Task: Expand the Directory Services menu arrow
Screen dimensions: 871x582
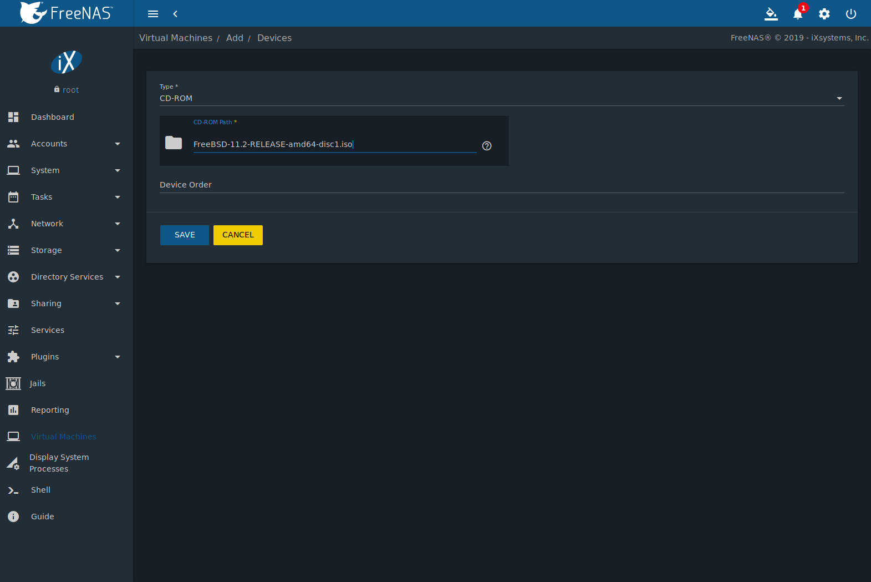Action: pyautogui.click(x=118, y=277)
